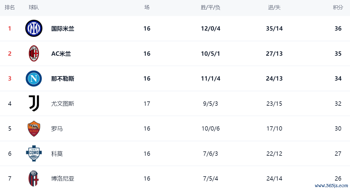
Task: Select the 博洛尼亚 team name
Action: click(x=63, y=179)
